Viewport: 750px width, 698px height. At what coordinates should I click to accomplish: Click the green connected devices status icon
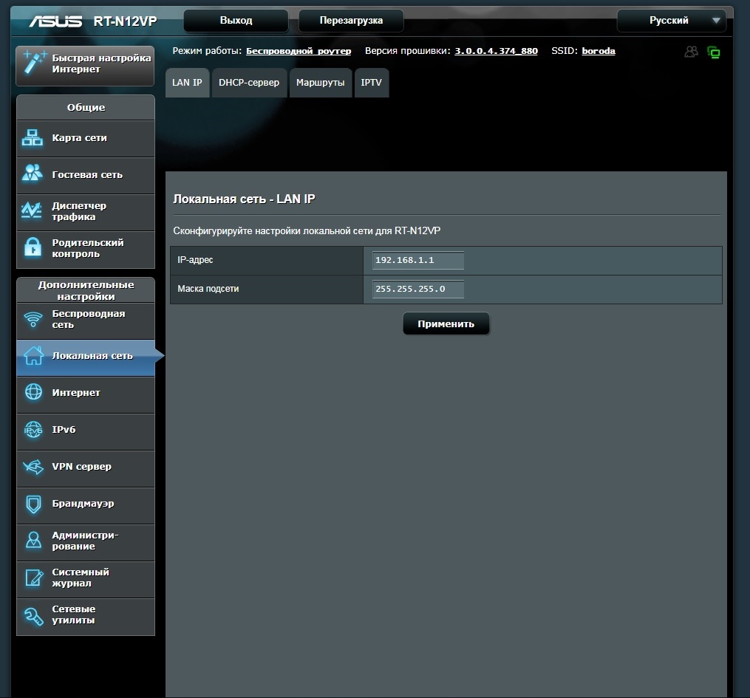pos(713,52)
